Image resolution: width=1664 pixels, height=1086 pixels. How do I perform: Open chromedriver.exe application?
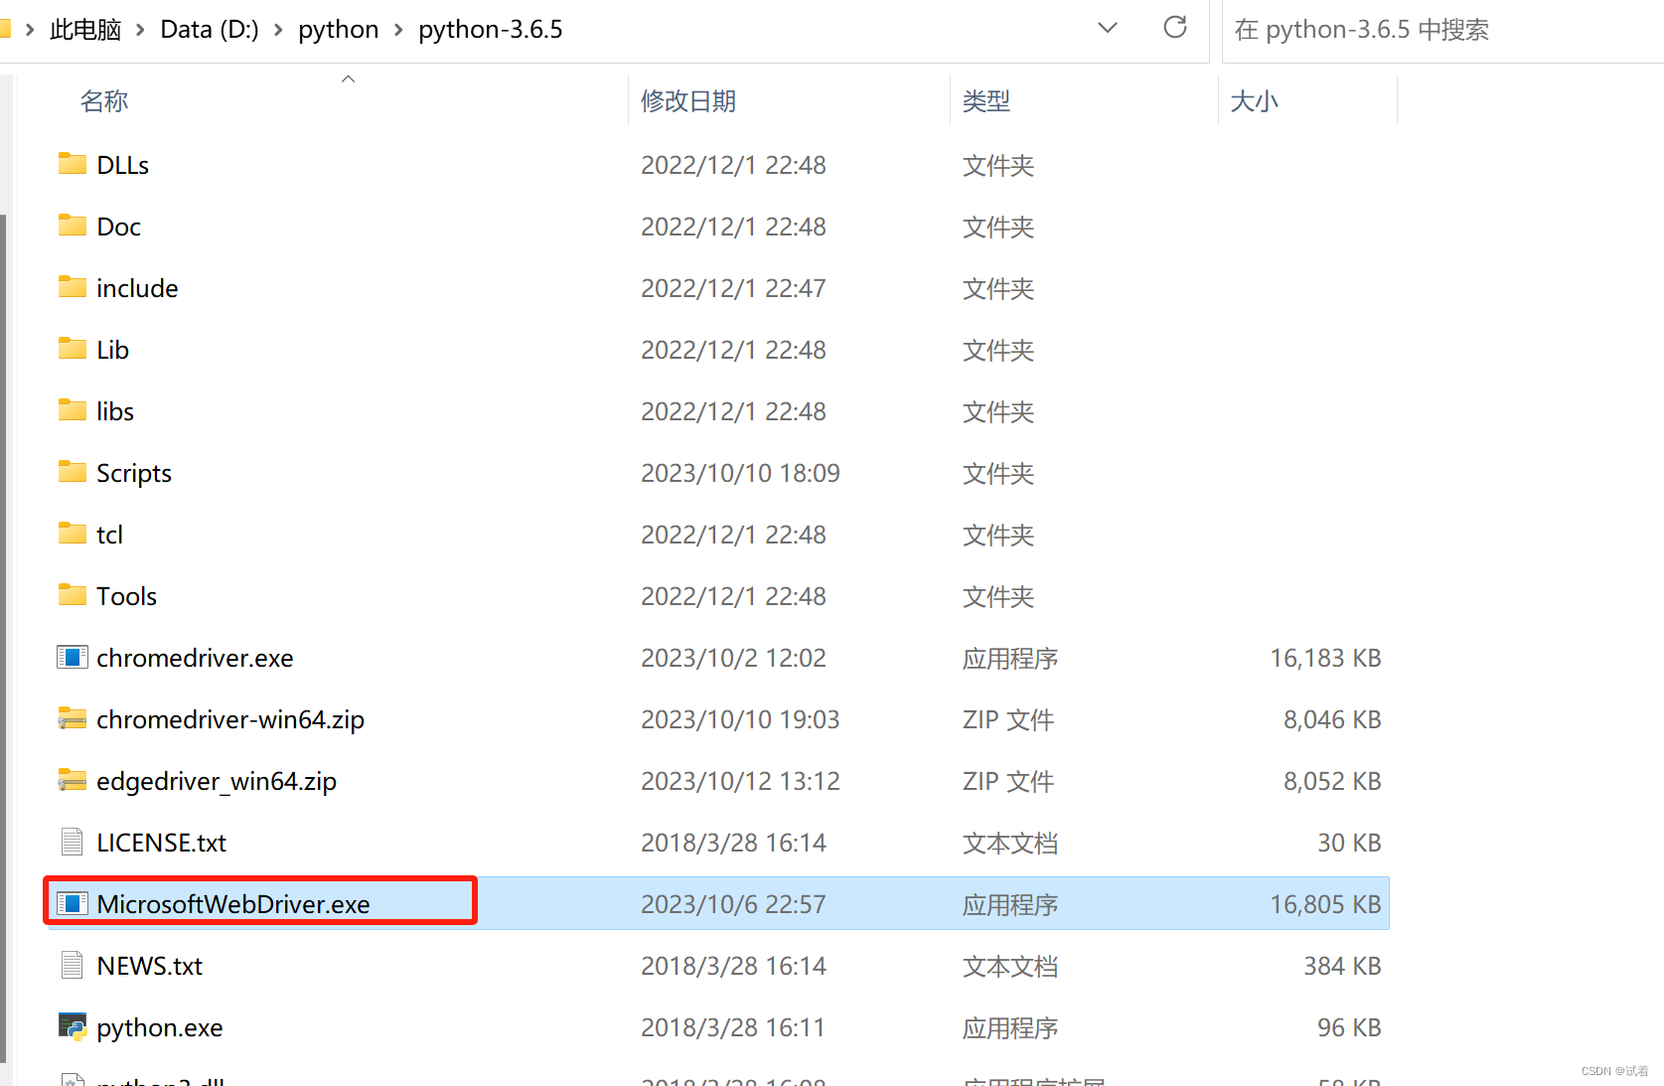tap(195, 658)
